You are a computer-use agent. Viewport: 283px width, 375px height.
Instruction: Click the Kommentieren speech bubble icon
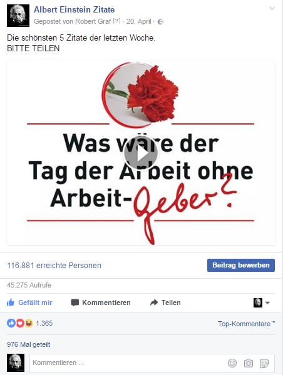click(x=75, y=302)
